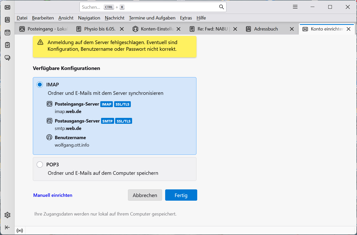Click the imap.web.de server text

tap(68, 111)
